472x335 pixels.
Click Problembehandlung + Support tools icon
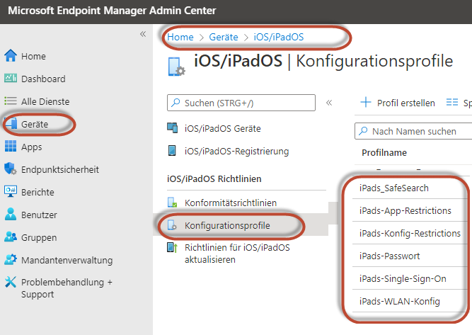(x=11, y=282)
